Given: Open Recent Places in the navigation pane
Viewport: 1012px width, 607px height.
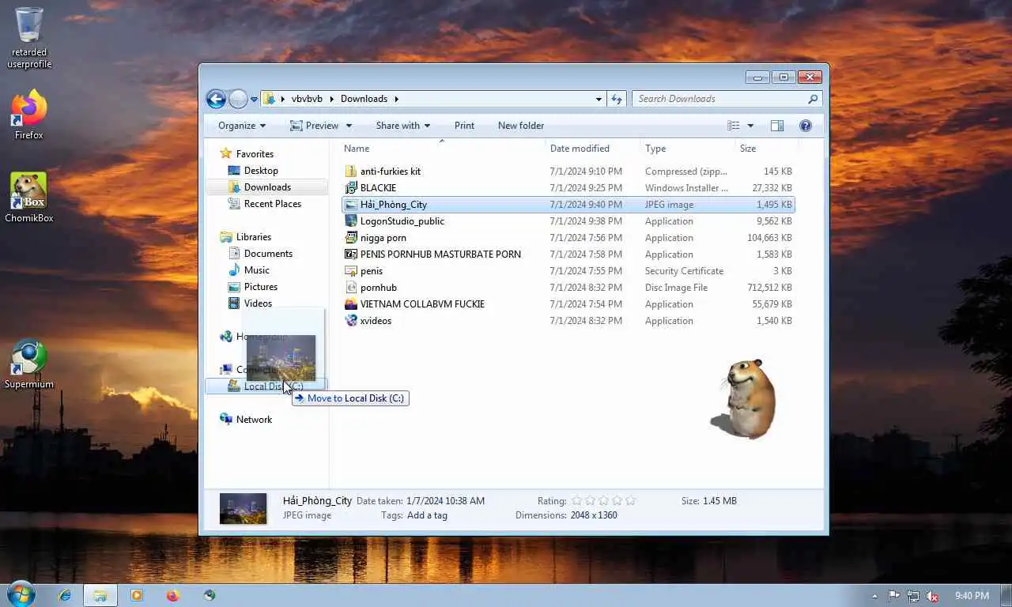Looking at the screenshot, I should pos(273,204).
